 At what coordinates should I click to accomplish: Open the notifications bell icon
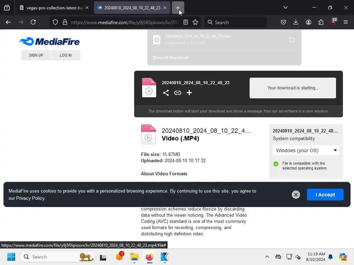click(x=330, y=257)
